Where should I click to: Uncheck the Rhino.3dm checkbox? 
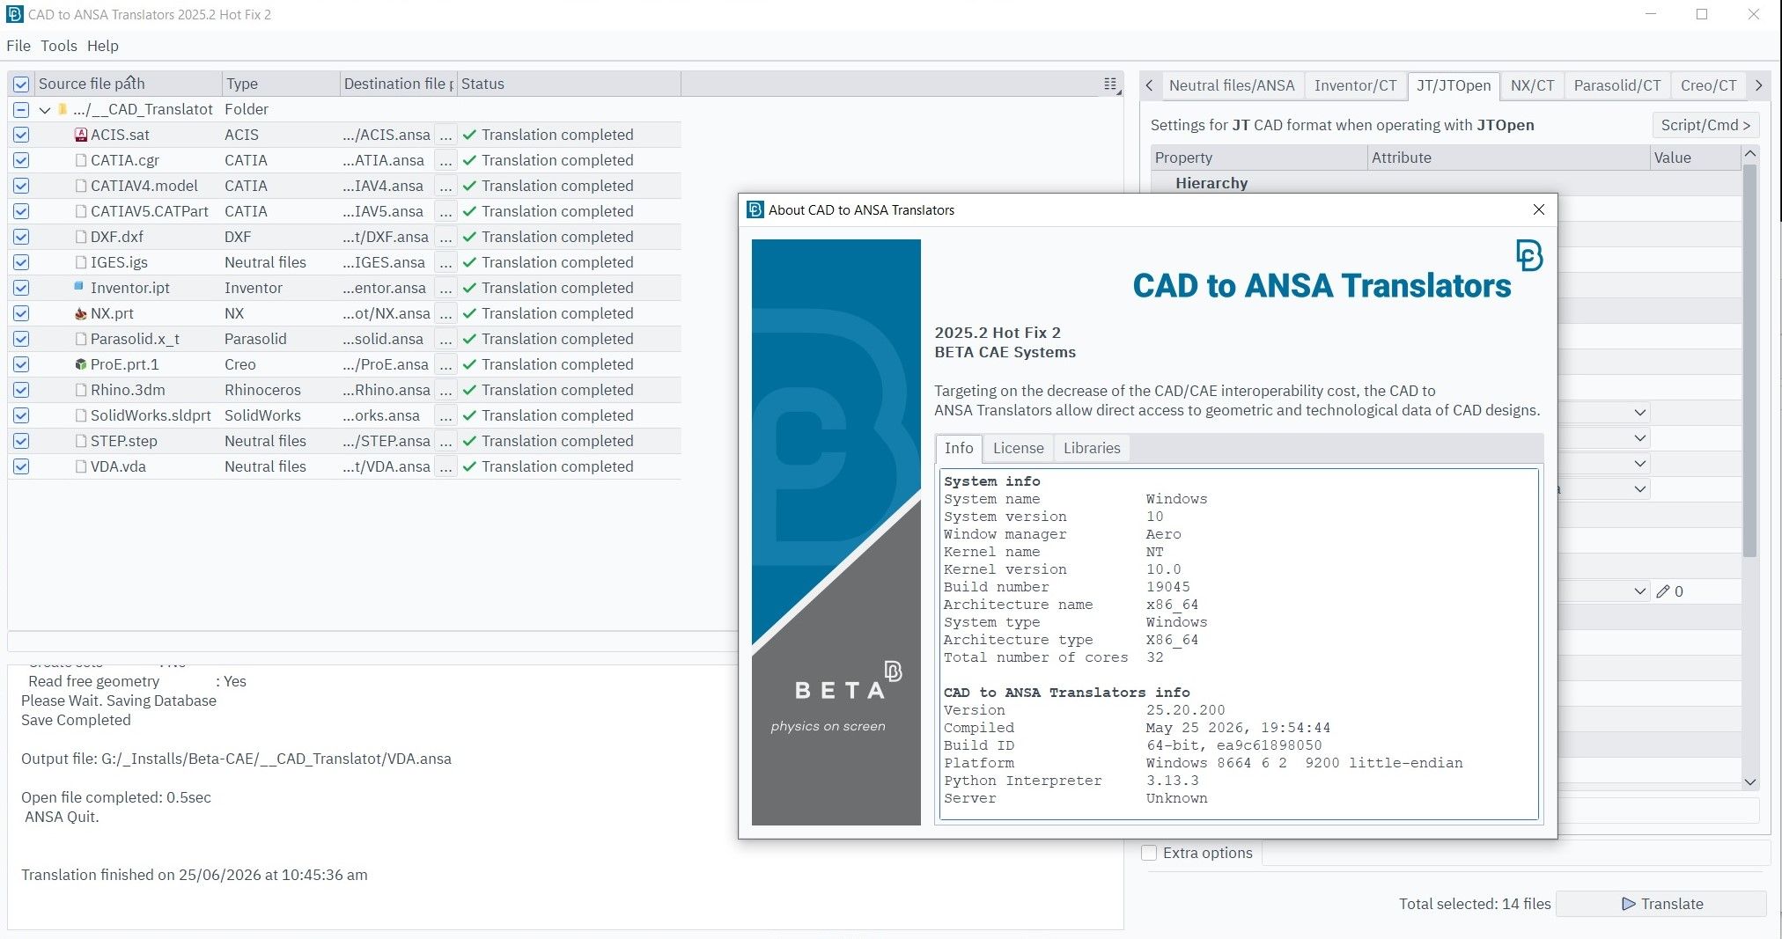click(21, 390)
